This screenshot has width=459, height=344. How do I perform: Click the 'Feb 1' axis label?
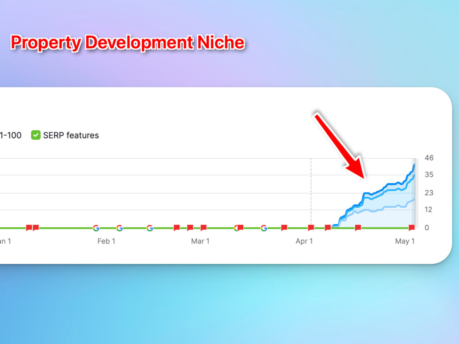106,241
